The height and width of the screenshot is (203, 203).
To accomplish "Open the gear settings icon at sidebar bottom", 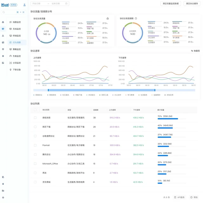I will click(x=3, y=197).
